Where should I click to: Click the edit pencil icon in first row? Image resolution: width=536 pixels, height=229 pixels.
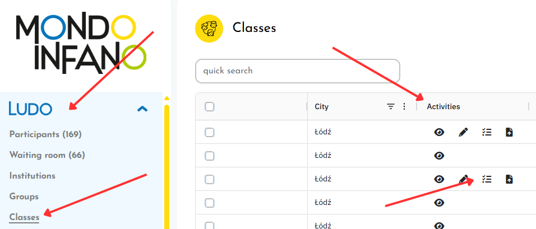tap(463, 132)
